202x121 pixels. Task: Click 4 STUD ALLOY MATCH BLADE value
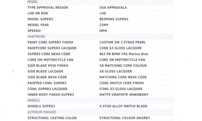point(123,106)
